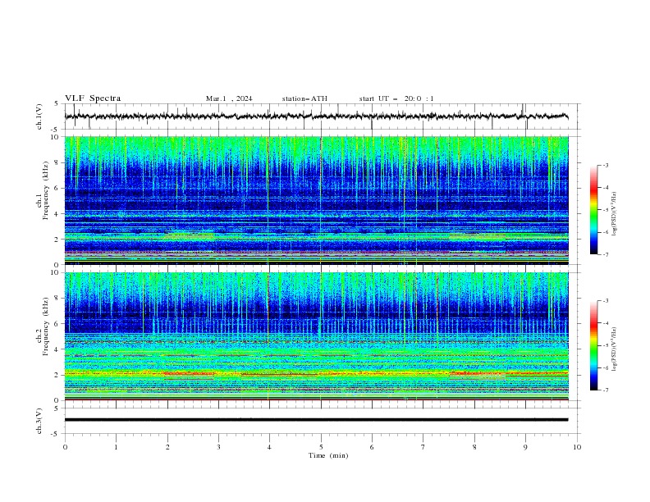Click the ch.3 voltage waveform black trace
The height and width of the screenshot is (502, 650).
(316, 420)
